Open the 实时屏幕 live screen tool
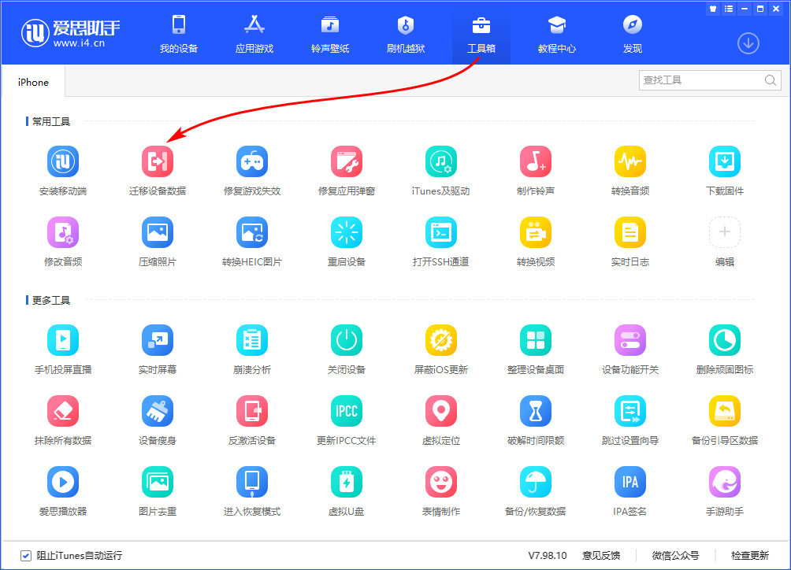Viewport: 791px width, 570px height. click(x=158, y=346)
